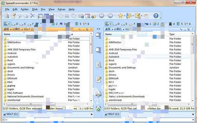This screenshot has height=123, width=197.
Task: Click the folder information icon
Action: (94, 16)
